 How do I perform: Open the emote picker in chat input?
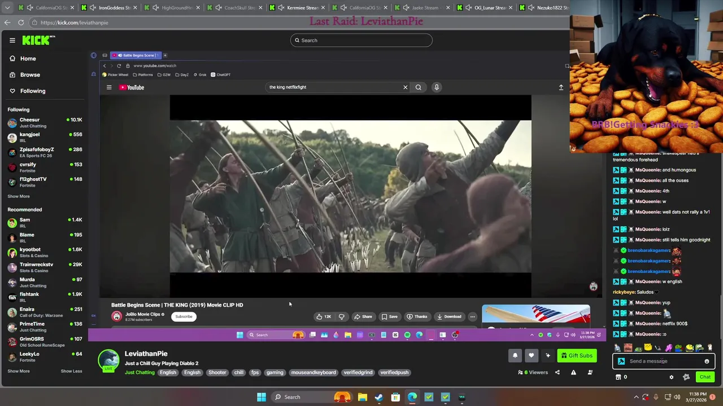[x=707, y=361]
